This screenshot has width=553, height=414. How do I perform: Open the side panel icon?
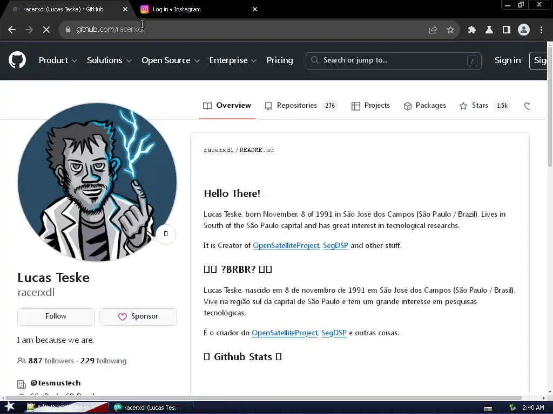coord(507,30)
